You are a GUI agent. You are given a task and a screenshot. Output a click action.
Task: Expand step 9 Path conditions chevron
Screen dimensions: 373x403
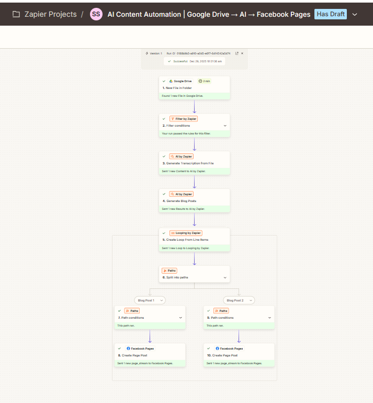coord(270,318)
